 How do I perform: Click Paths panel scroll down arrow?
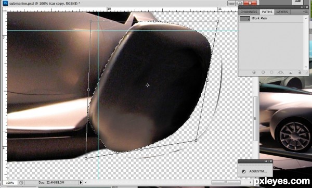306,67
